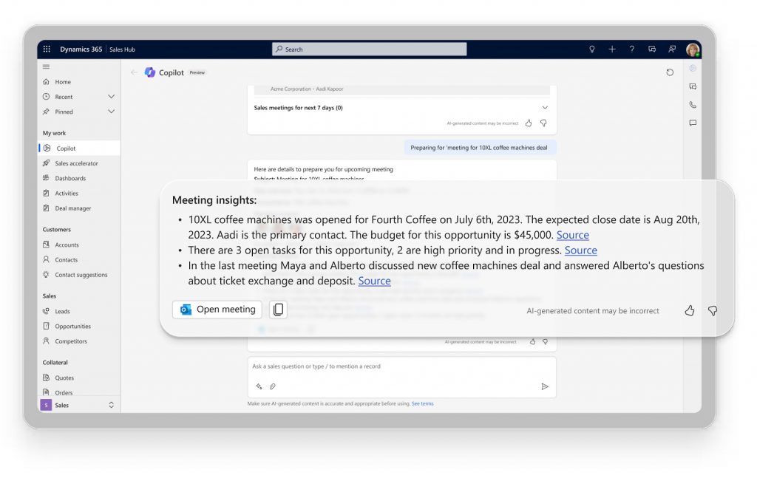Open Source link after budget $45,000

click(x=573, y=235)
